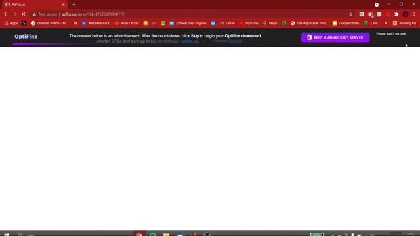Open the Chrome profile avatar
Image resolution: width=420 pixels, height=236 pixels.
point(406,14)
